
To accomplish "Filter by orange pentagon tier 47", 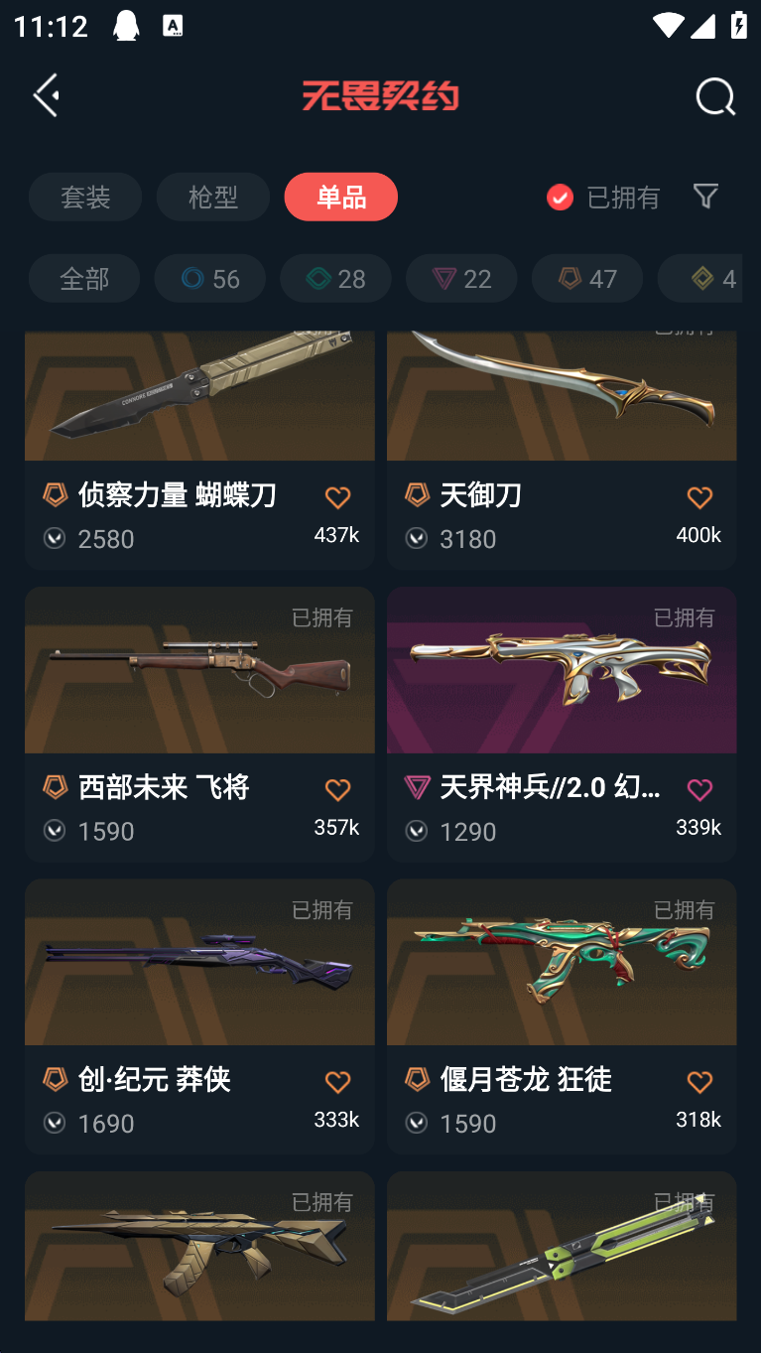I will (587, 278).
